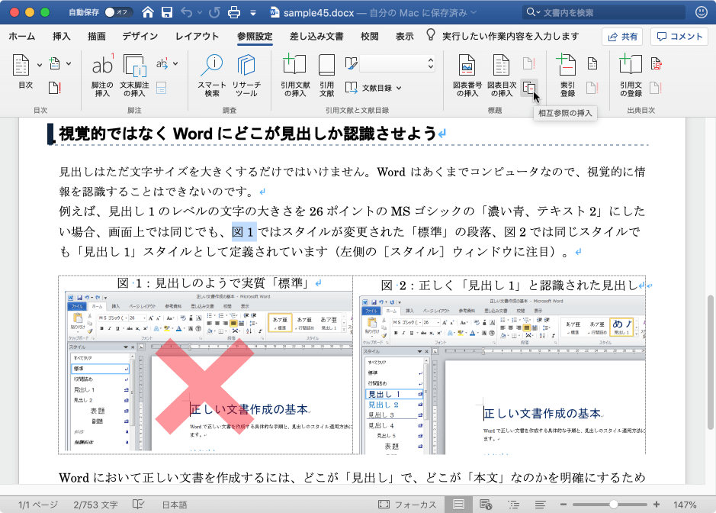
Task: Click the update index icon
Action: [x=592, y=87]
